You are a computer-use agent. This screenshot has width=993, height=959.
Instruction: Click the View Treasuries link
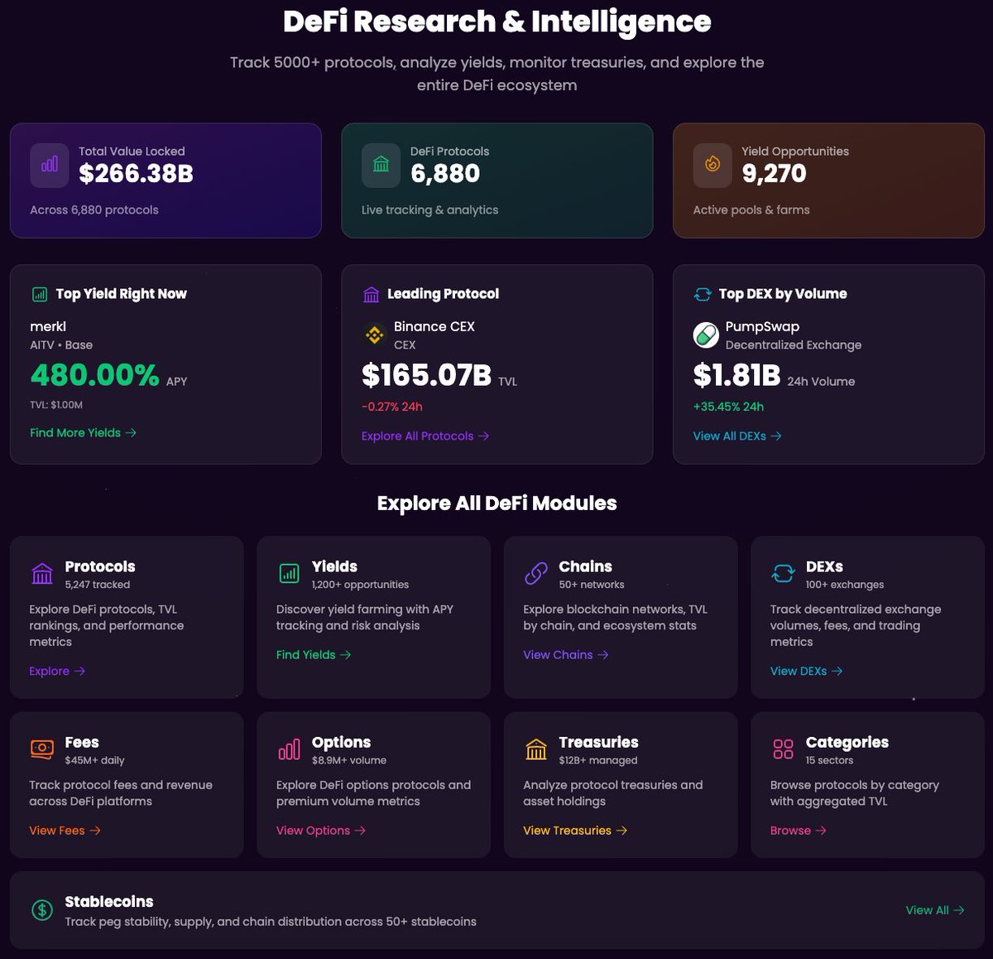[x=575, y=830]
